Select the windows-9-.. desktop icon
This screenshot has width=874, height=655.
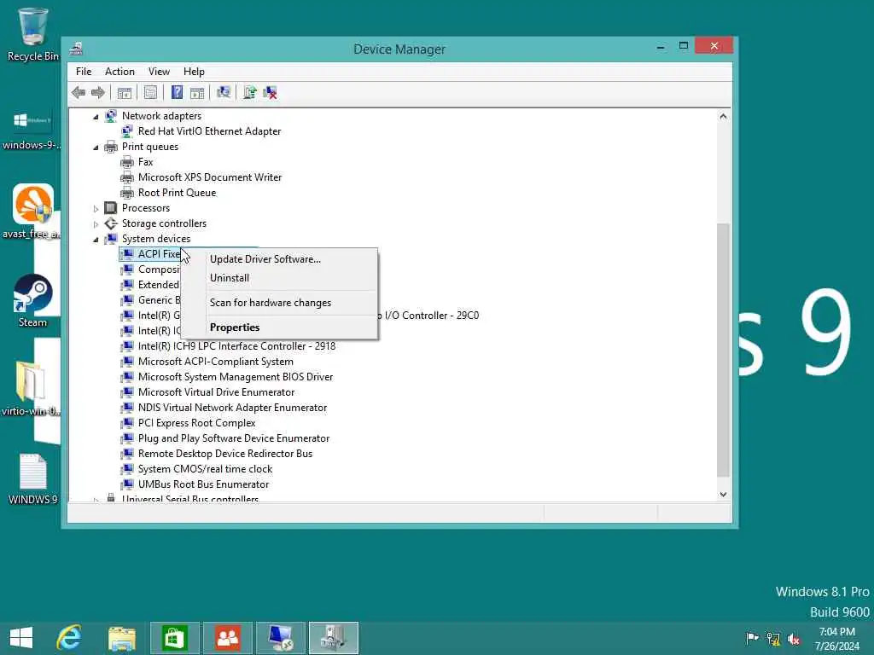(32, 130)
